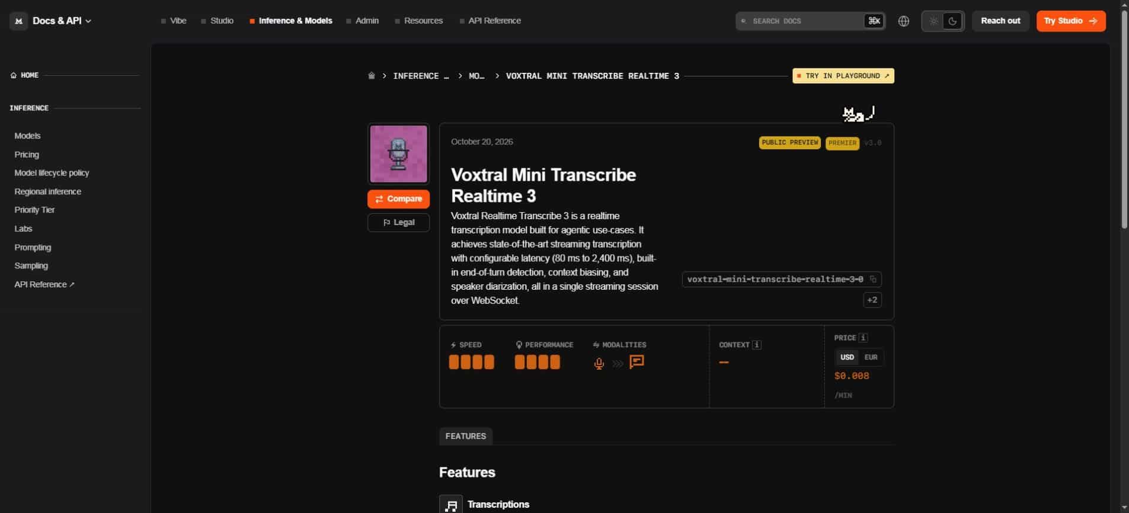Select the FEATURES tab
The height and width of the screenshot is (513, 1129).
pos(465,436)
